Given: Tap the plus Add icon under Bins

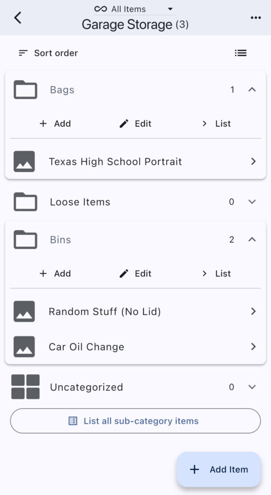Looking at the screenshot, I should [43, 274].
